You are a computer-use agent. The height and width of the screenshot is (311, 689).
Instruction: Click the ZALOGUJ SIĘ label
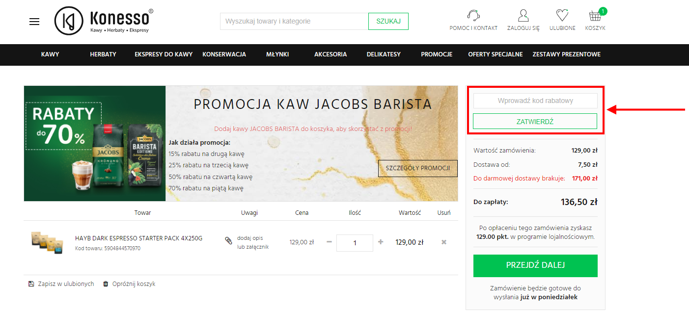[x=524, y=28]
